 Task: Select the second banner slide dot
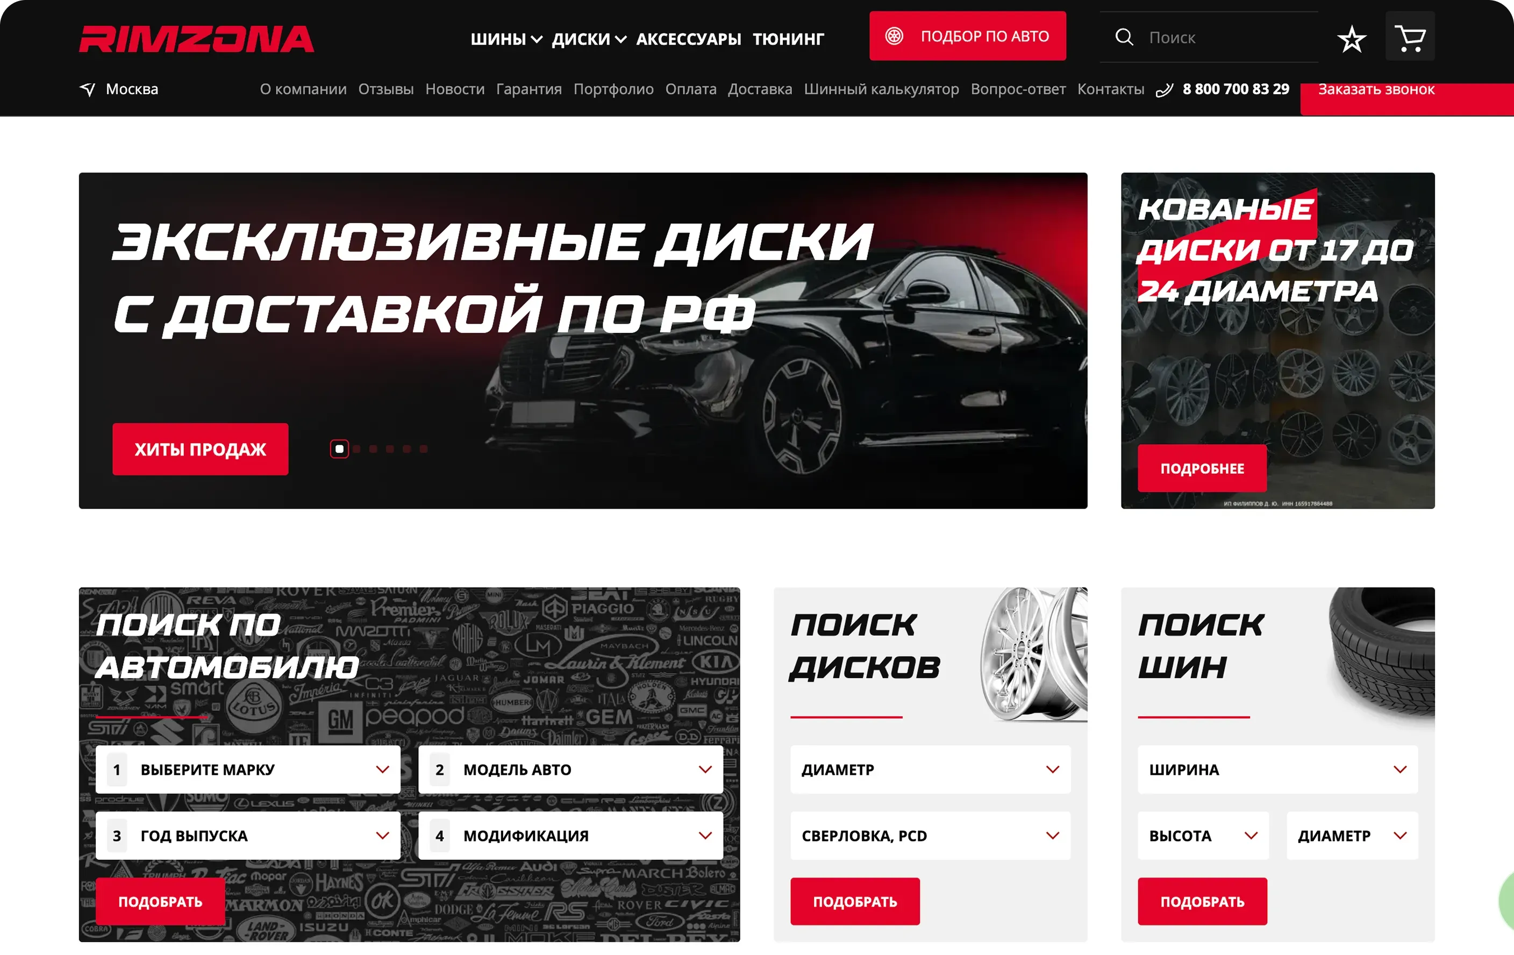pos(356,449)
